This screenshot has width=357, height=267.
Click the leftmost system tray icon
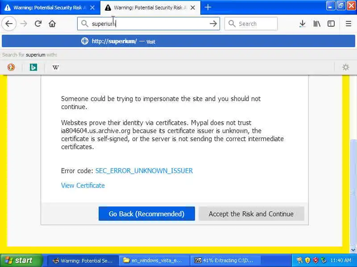[x=299, y=260]
